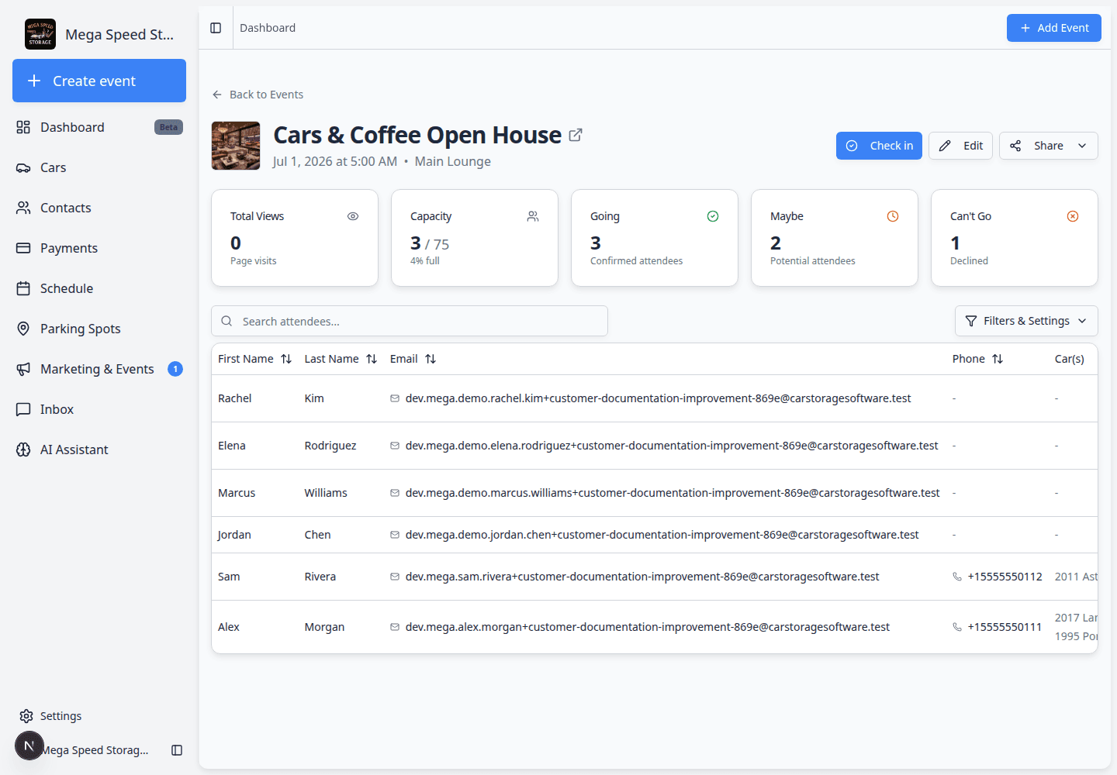Open event page via external link icon
The height and width of the screenshot is (775, 1117).
pyautogui.click(x=576, y=135)
